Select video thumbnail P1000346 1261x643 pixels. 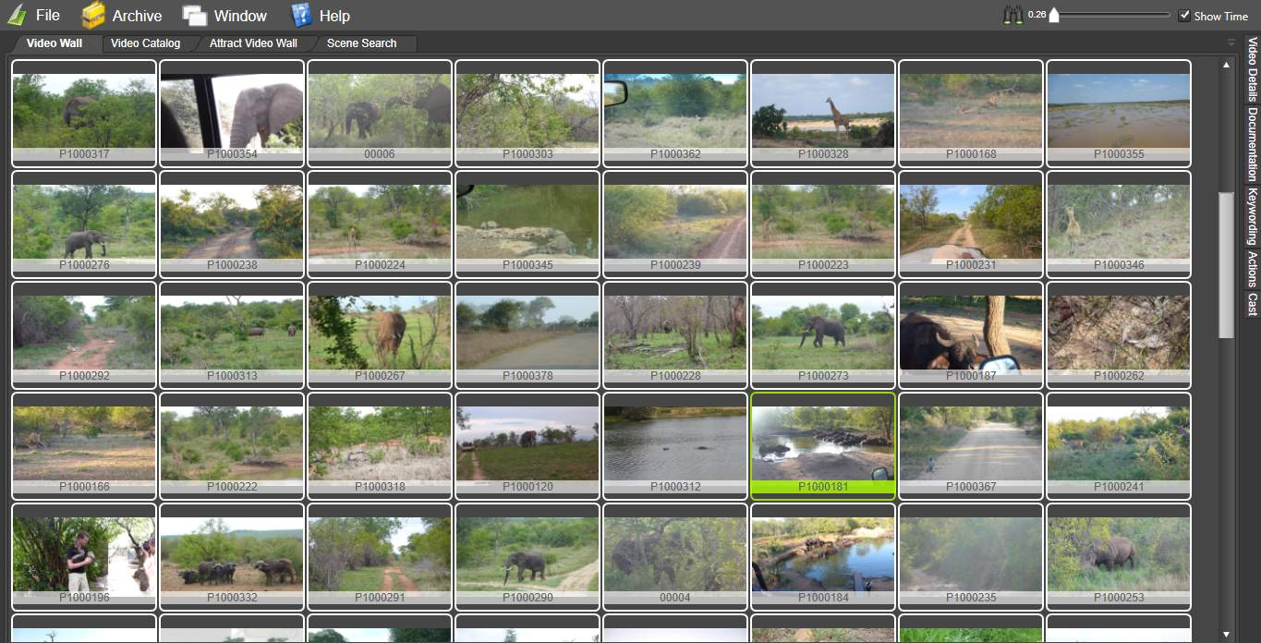[1119, 224]
